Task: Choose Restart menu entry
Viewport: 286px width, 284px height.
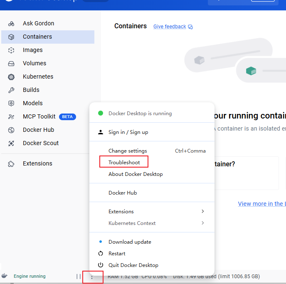Action: click(152, 254)
